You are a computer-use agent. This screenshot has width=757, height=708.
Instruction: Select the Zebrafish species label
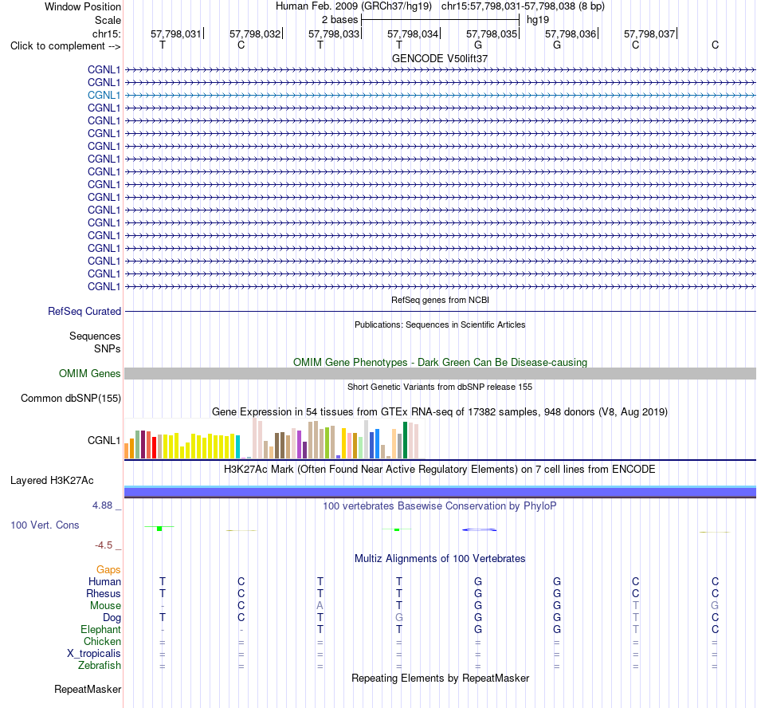[100, 666]
